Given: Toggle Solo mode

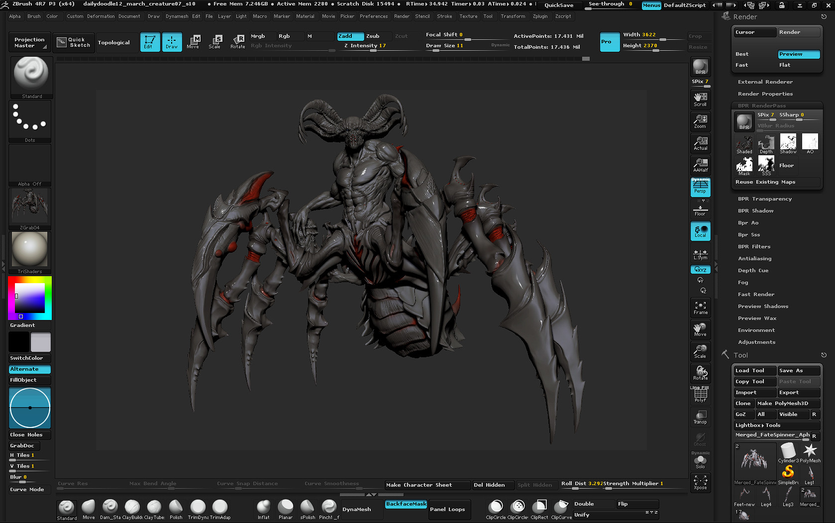Looking at the screenshot, I should pyautogui.click(x=700, y=462).
